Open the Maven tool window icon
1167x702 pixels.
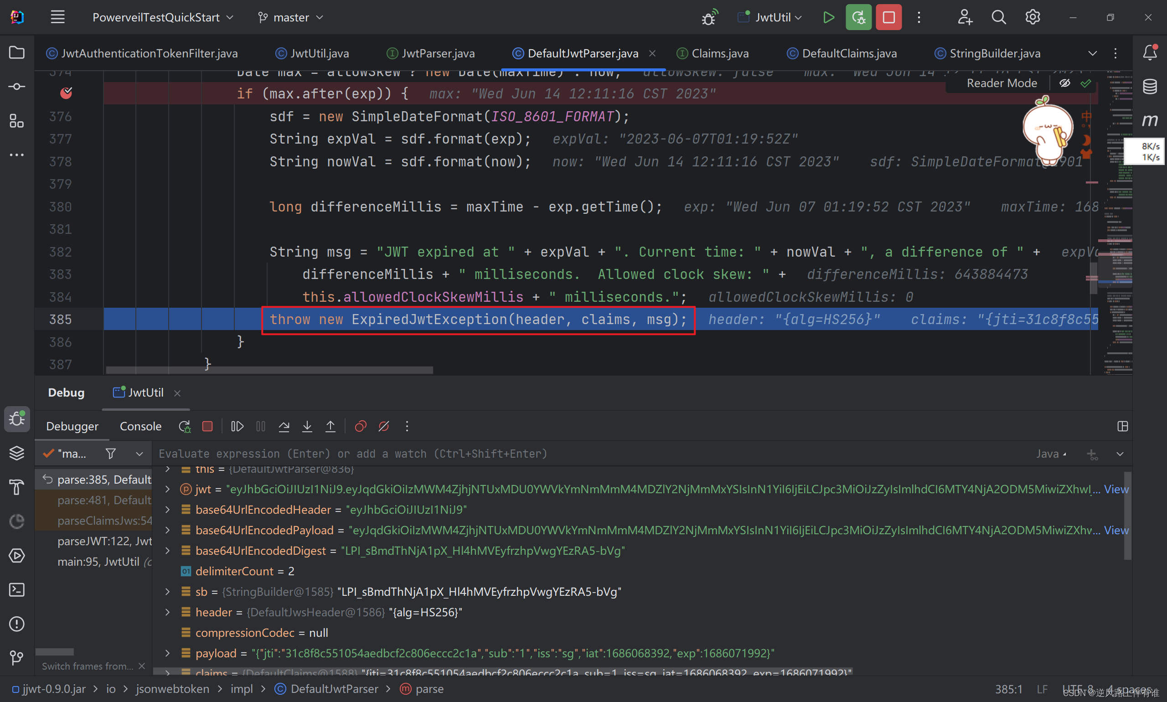pos(1150,120)
